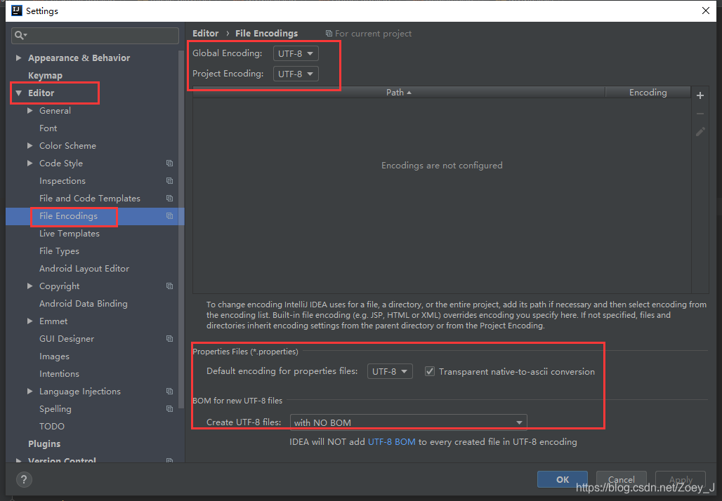Click the For current project icon in the header
722x501 pixels.
point(329,34)
